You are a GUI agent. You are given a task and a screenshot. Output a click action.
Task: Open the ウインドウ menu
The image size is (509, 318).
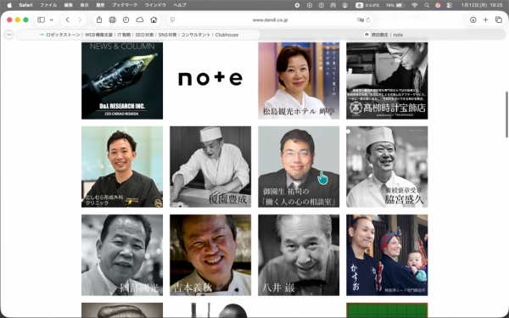(155, 5)
